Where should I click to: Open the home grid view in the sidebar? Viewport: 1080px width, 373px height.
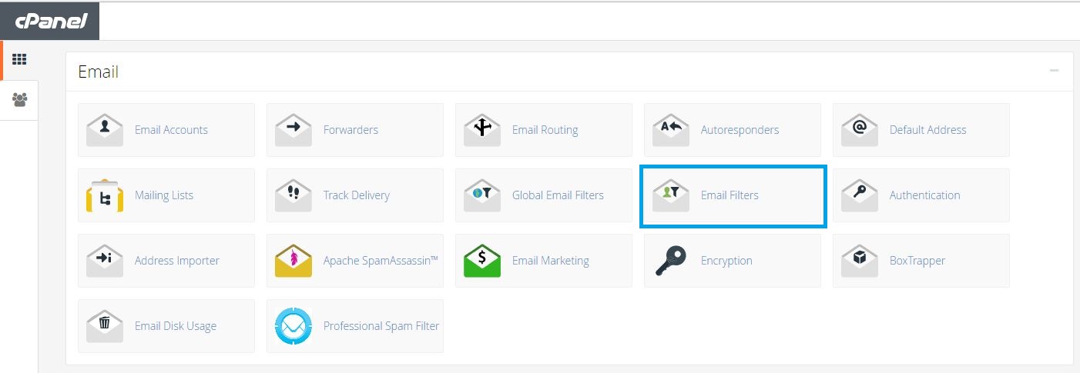point(19,59)
